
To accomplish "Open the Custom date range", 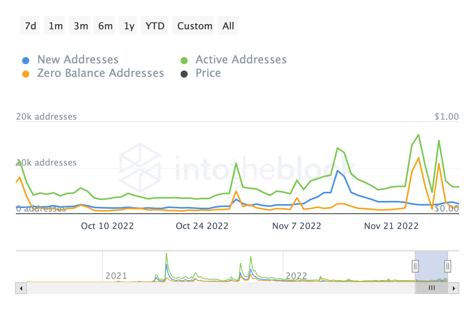I will click(x=194, y=26).
